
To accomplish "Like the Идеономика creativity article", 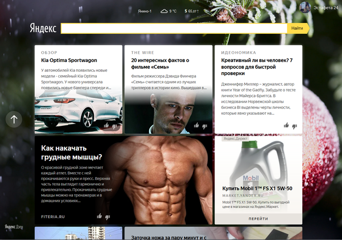I will click(x=286, y=125).
